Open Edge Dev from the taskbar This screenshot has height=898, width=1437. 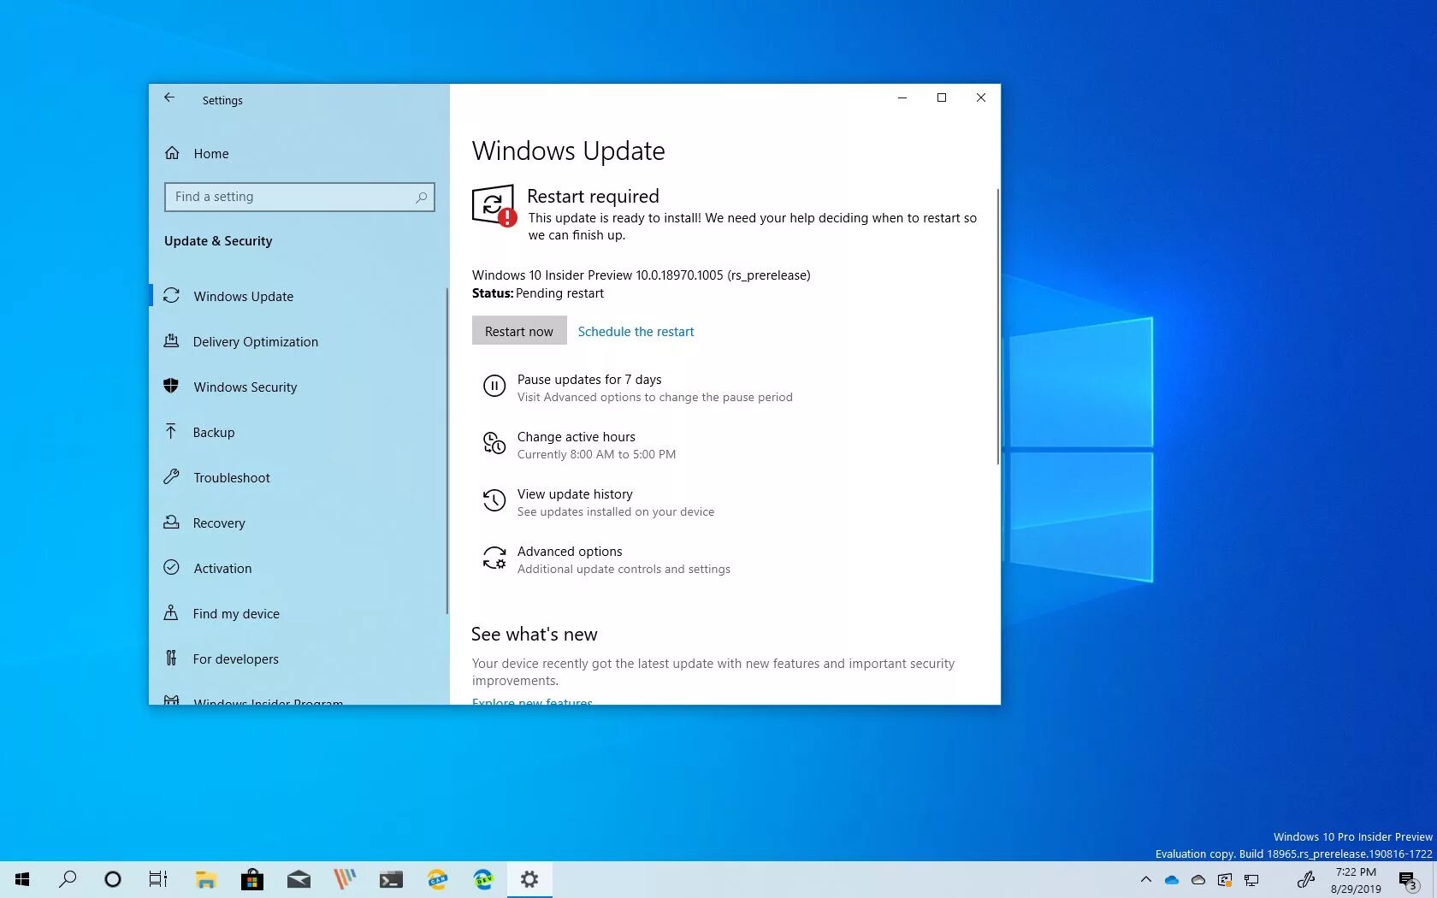[483, 879]
